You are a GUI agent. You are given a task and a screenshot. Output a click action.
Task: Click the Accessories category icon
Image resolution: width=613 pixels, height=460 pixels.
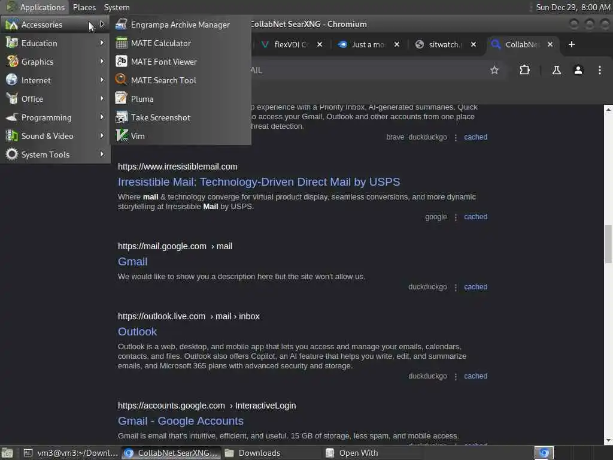[x=12, y=25]
